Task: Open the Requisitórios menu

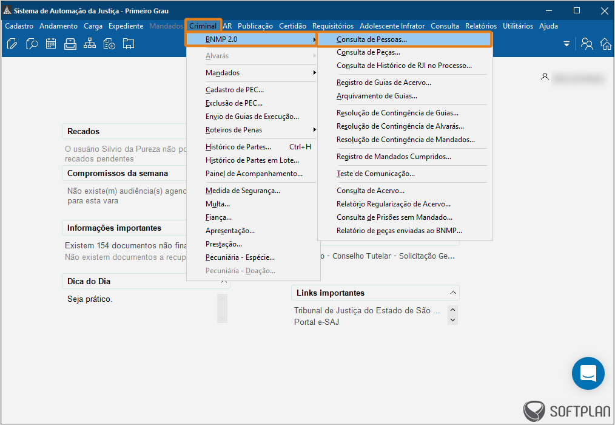Action: tap(333, 26)
